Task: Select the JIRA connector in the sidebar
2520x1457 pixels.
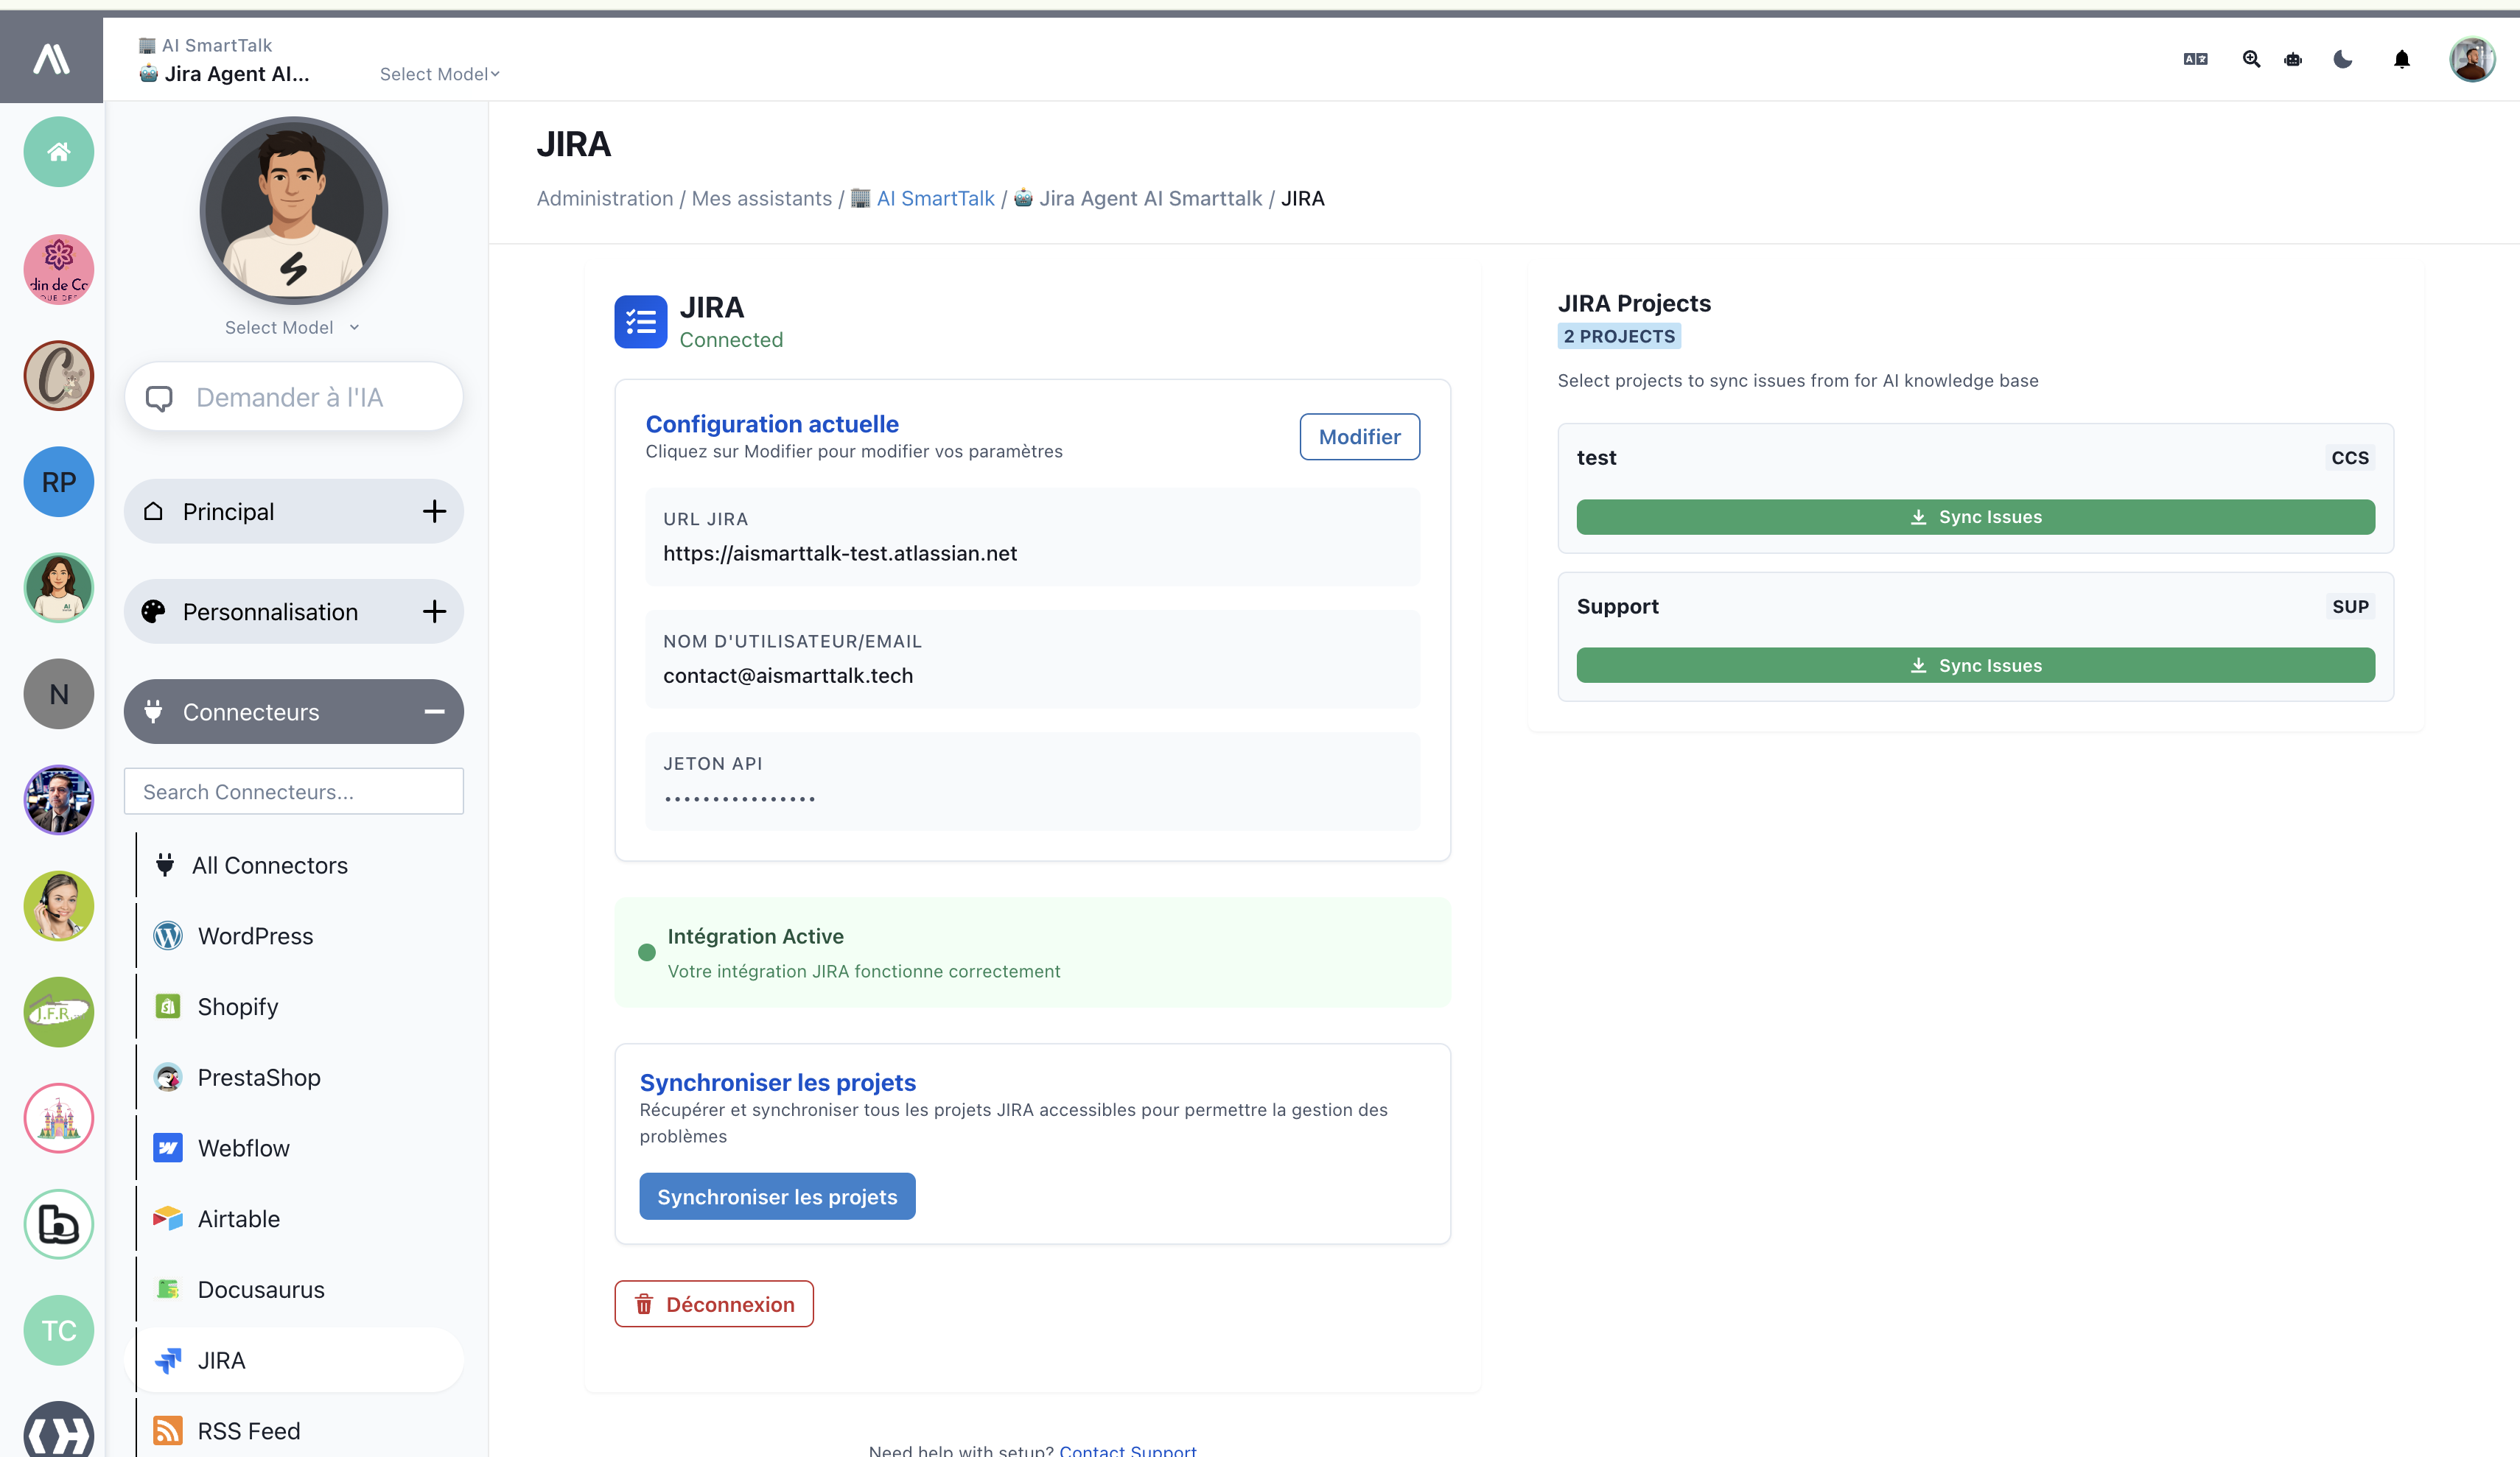Action: point(221,1360)
